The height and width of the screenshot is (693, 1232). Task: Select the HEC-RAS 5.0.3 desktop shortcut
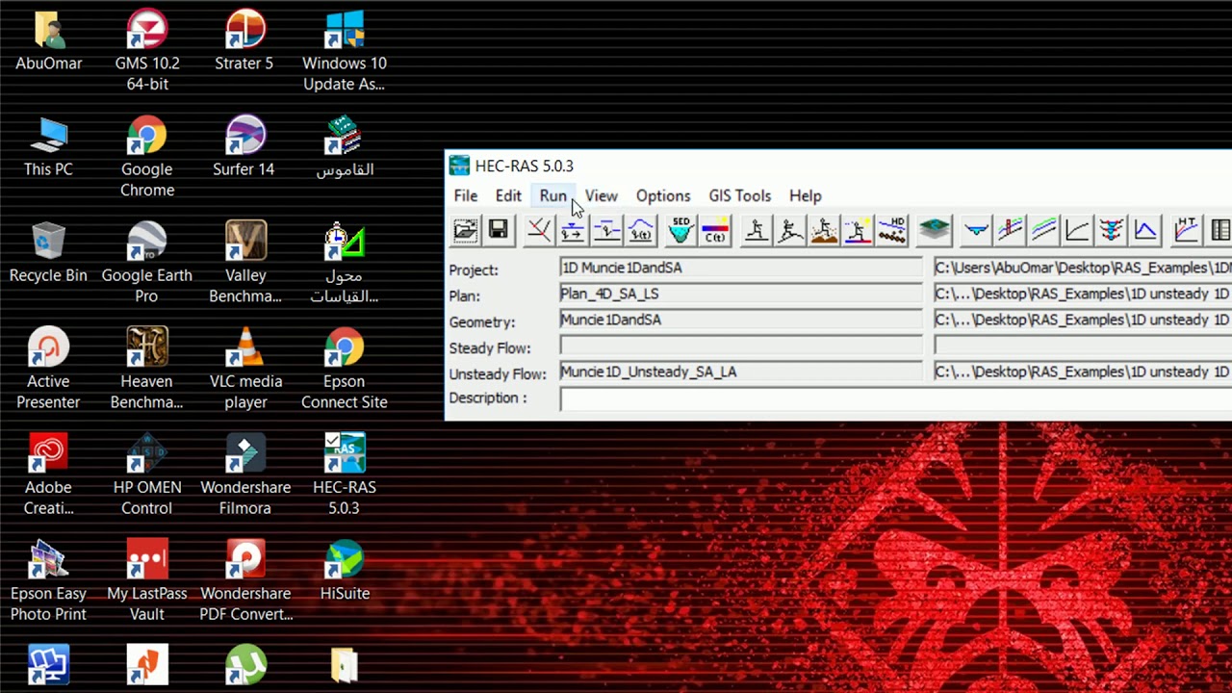click(x=344, y=475)
